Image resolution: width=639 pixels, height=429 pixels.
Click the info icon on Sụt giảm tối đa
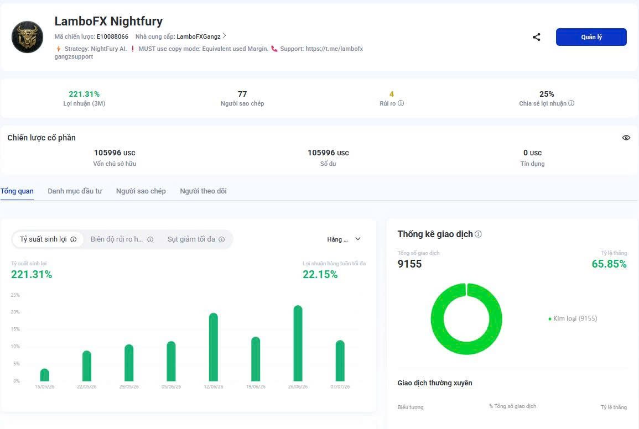[222, 239]
